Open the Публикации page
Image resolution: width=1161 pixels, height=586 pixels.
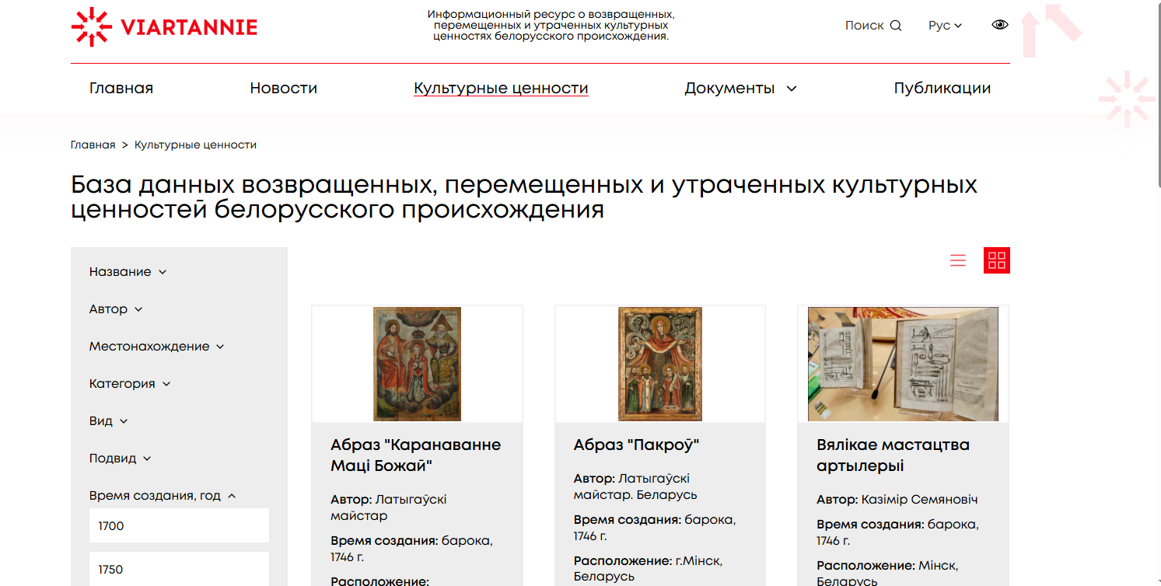pyautogui.click(x=942, y=88)
